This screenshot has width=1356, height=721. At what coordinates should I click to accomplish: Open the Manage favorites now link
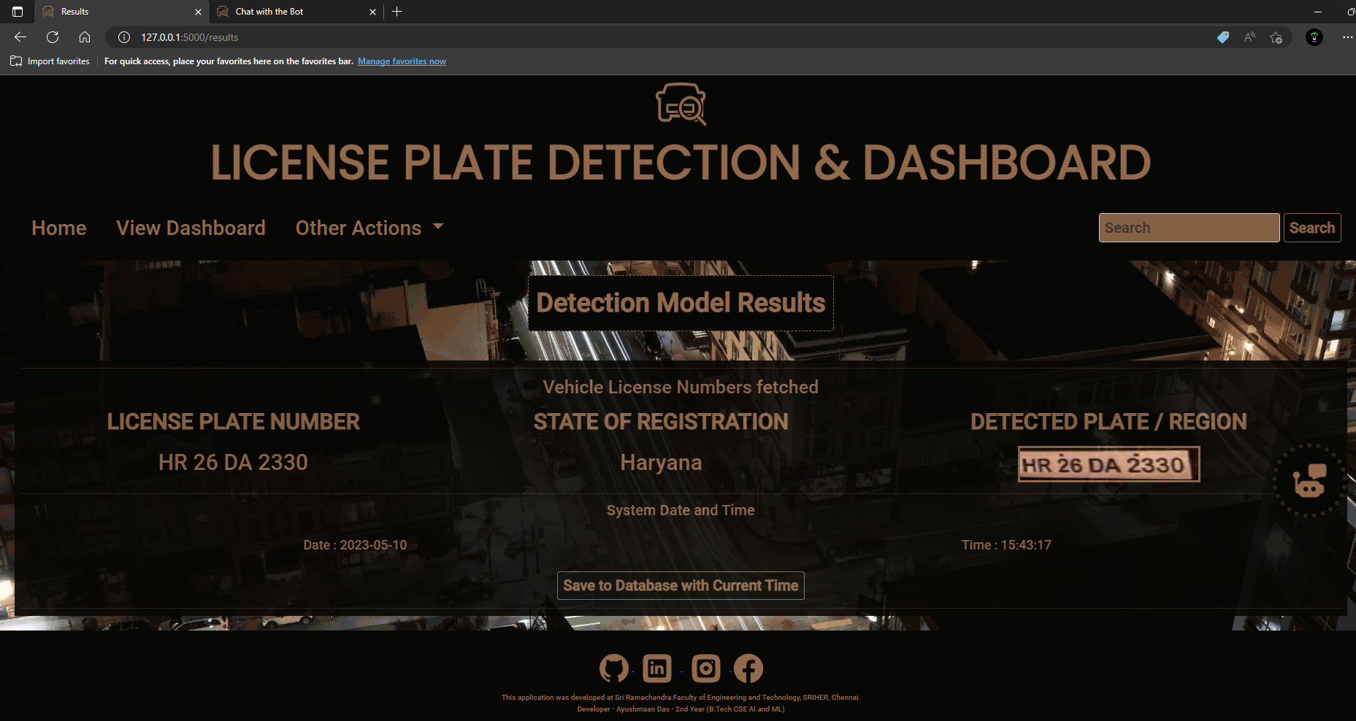pyautogui.click(x=402, y=61)
